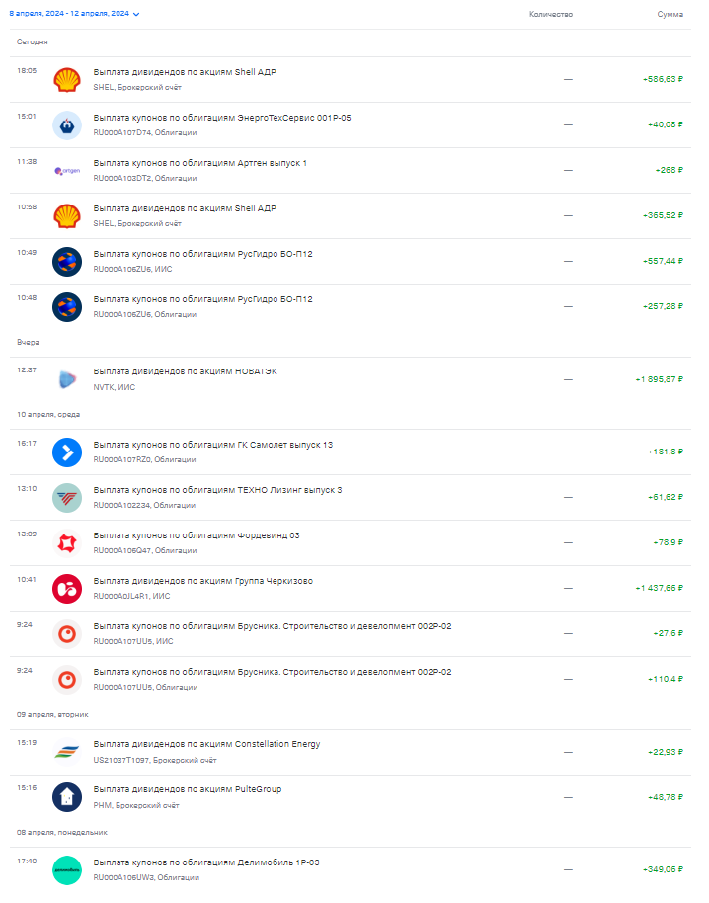Click the Брусника logo in ИИС row
The height and width of the screenshot is (903, 709).
click(67, 634)
